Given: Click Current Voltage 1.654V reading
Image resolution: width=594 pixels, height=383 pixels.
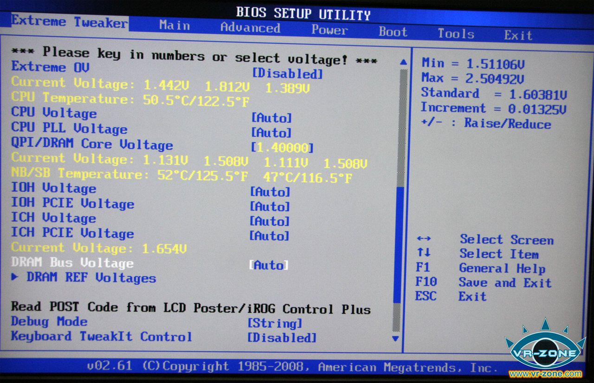Looking at the screenshot, I should [x=99, y=248].
